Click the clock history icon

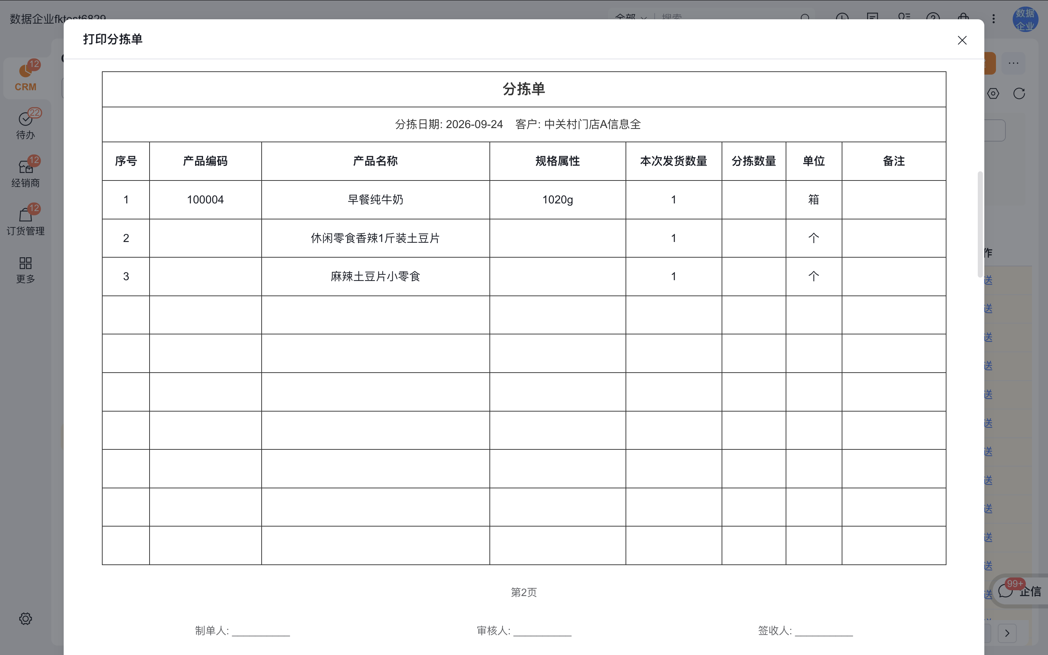pos(842,18)
